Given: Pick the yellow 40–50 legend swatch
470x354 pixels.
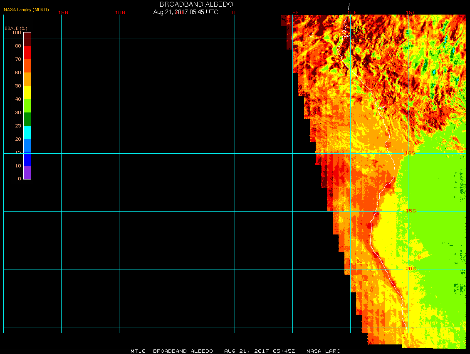Looking at the screenshot, I should pos(27,92).
